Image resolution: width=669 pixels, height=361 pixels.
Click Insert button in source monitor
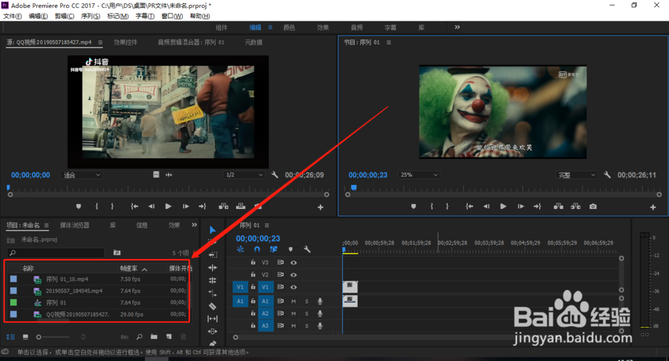point(223,206)
